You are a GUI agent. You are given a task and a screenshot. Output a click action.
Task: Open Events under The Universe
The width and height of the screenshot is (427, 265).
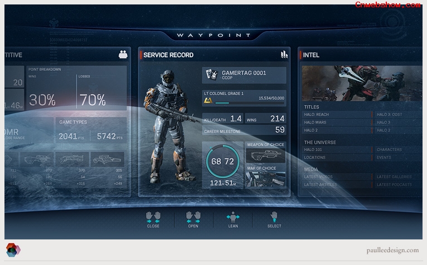point(399,158)
